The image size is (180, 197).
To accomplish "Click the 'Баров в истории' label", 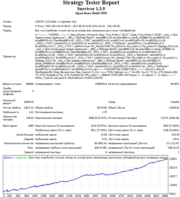I will 12,84.
